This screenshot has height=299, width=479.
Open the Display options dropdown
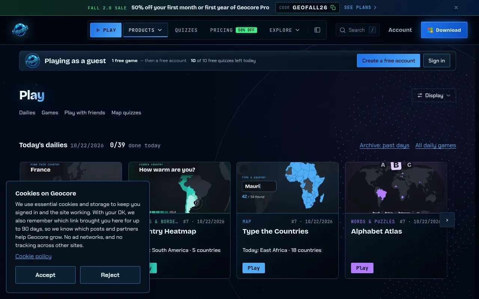[x=434, y=95]
